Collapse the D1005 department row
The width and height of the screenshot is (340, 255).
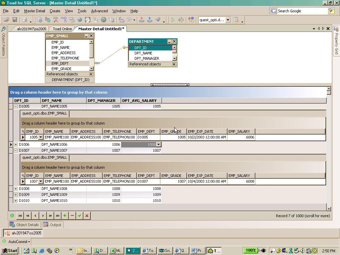click(16, 107)
